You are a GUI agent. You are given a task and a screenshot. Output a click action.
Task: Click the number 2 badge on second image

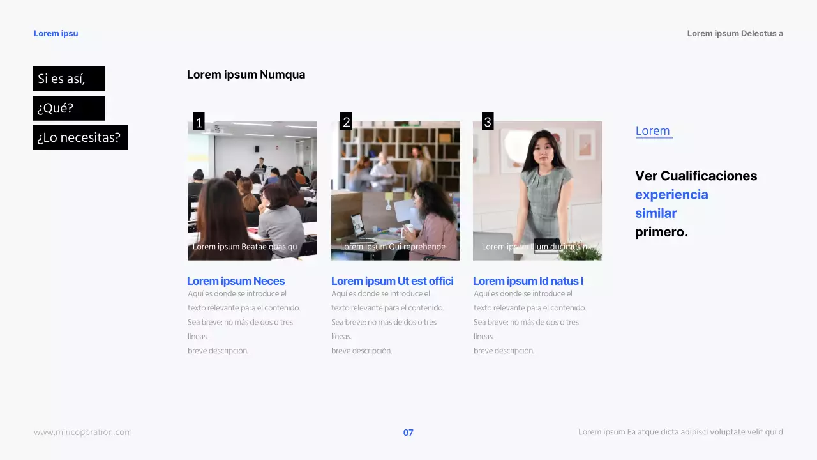pyautogui.click(x=346, y=122)
